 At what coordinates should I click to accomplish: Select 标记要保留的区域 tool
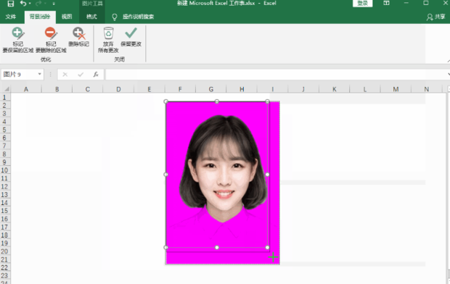click(18, 40)
